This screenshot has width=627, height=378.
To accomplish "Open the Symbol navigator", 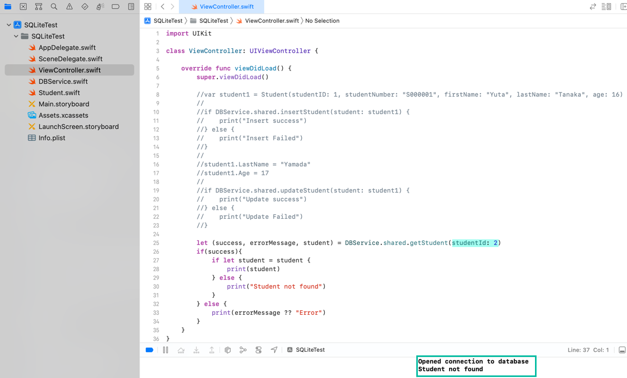I will pos(39,7).
